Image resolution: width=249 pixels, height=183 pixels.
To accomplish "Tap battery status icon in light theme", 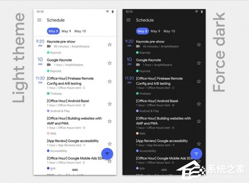I will click(112, 12).
